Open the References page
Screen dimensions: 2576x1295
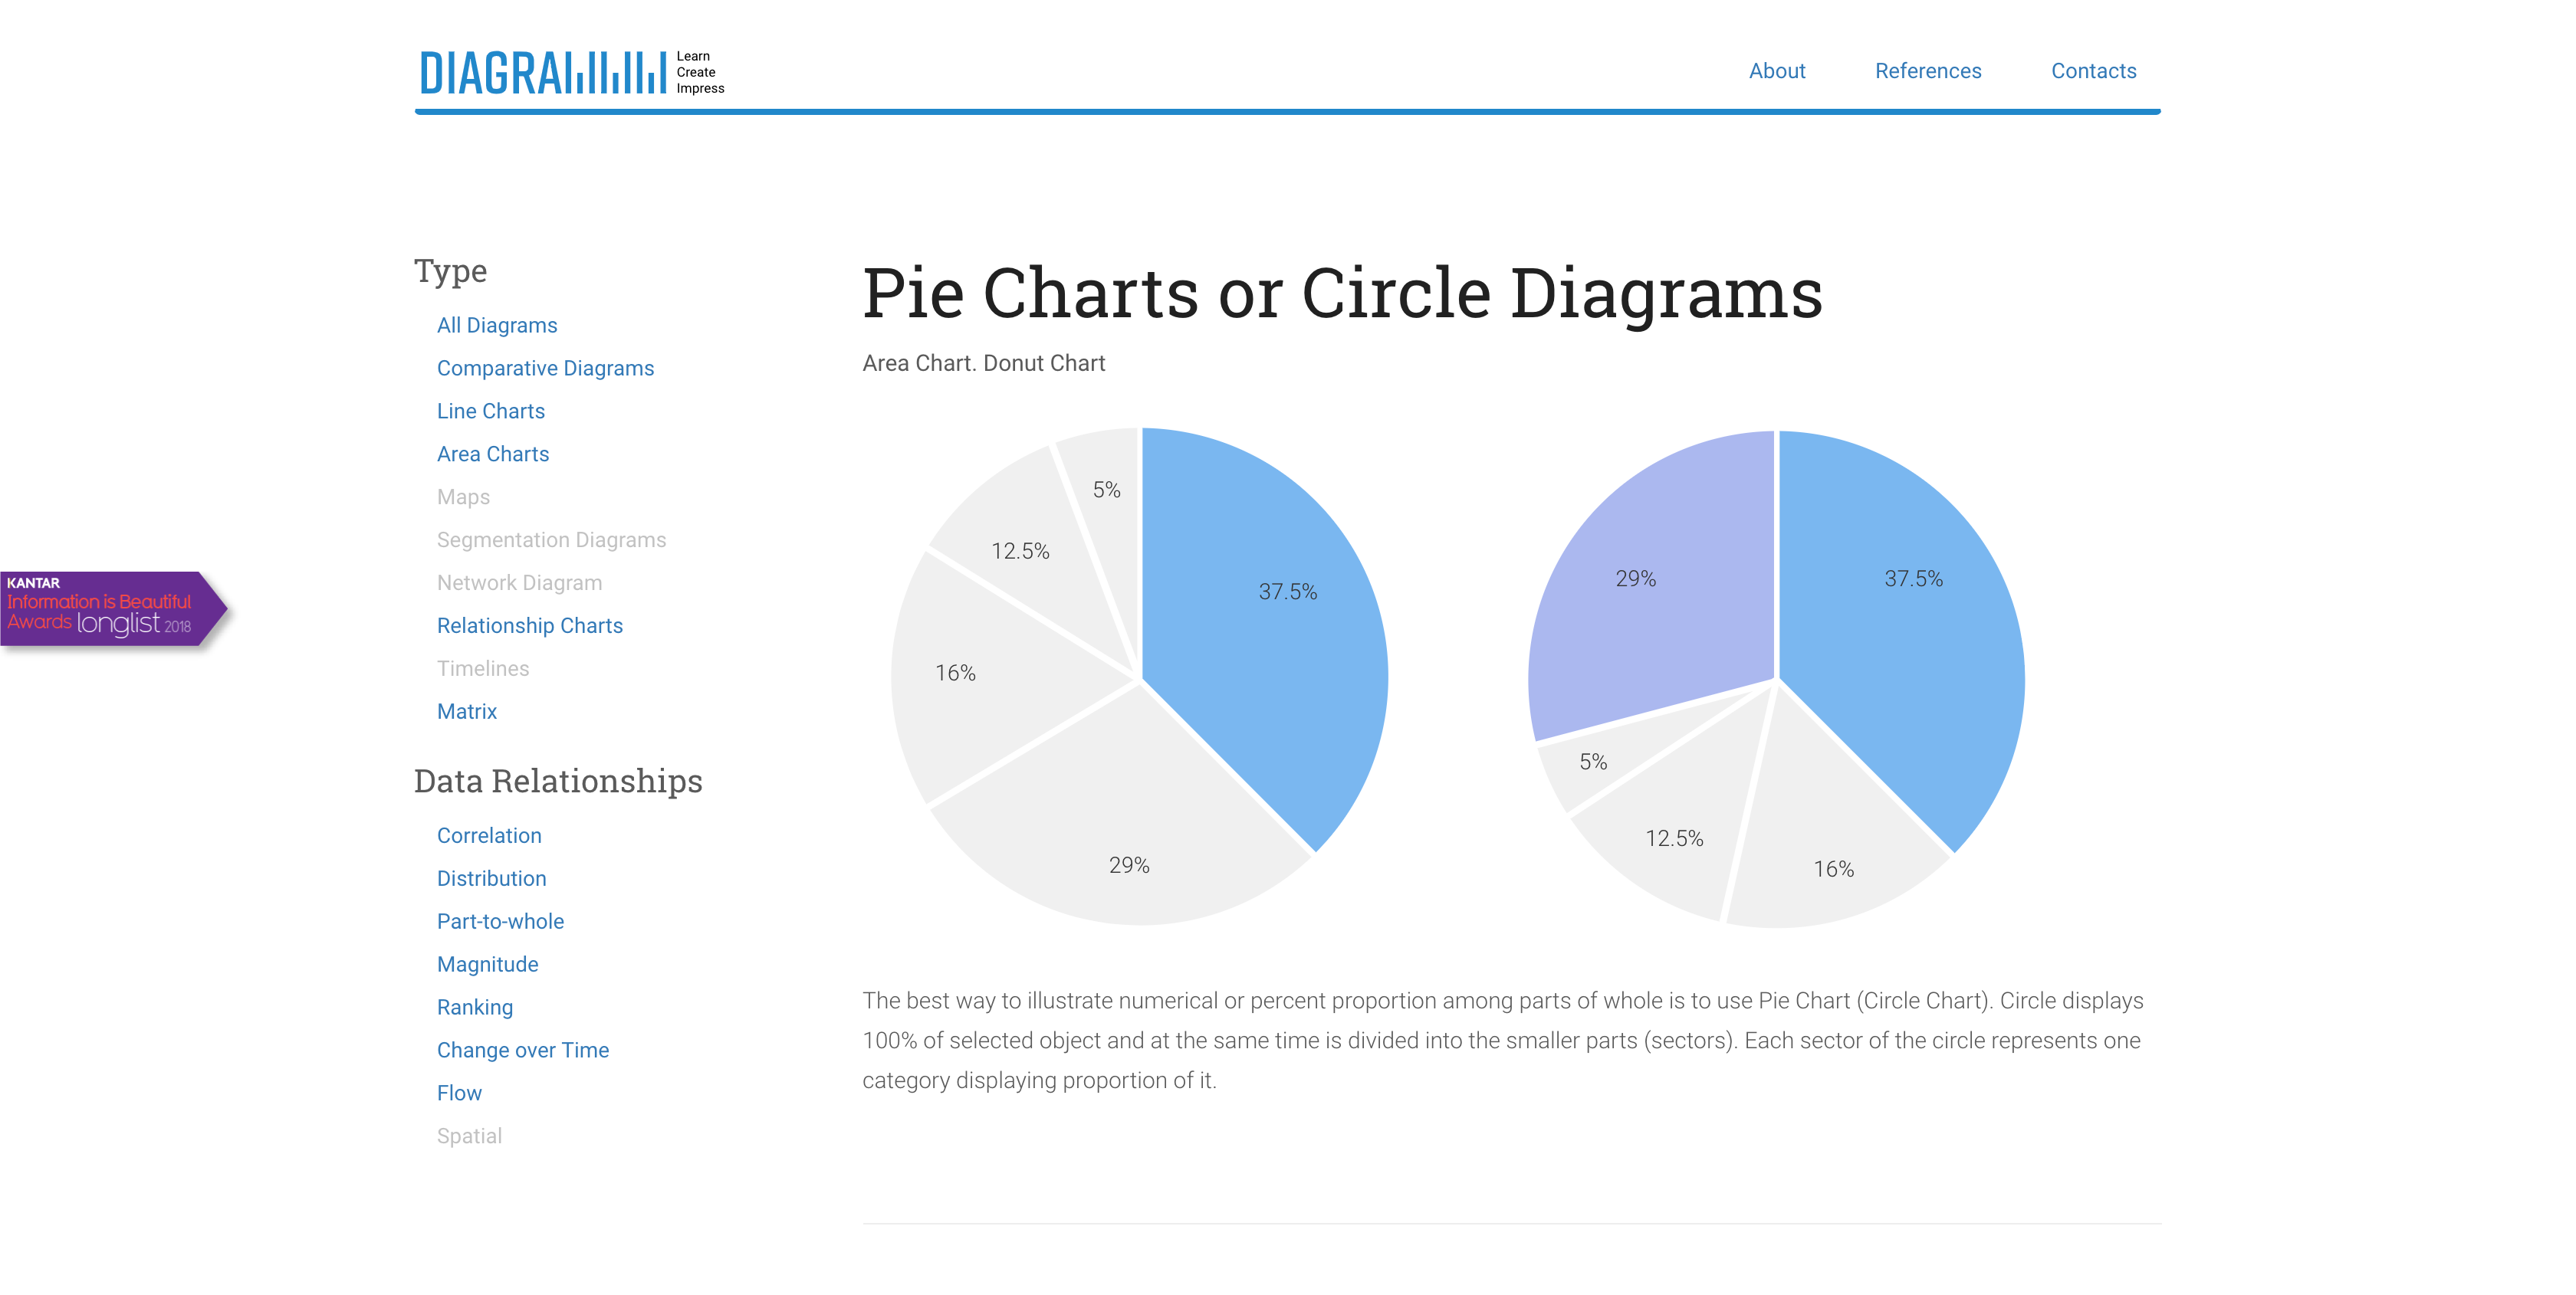point(1928,70)
